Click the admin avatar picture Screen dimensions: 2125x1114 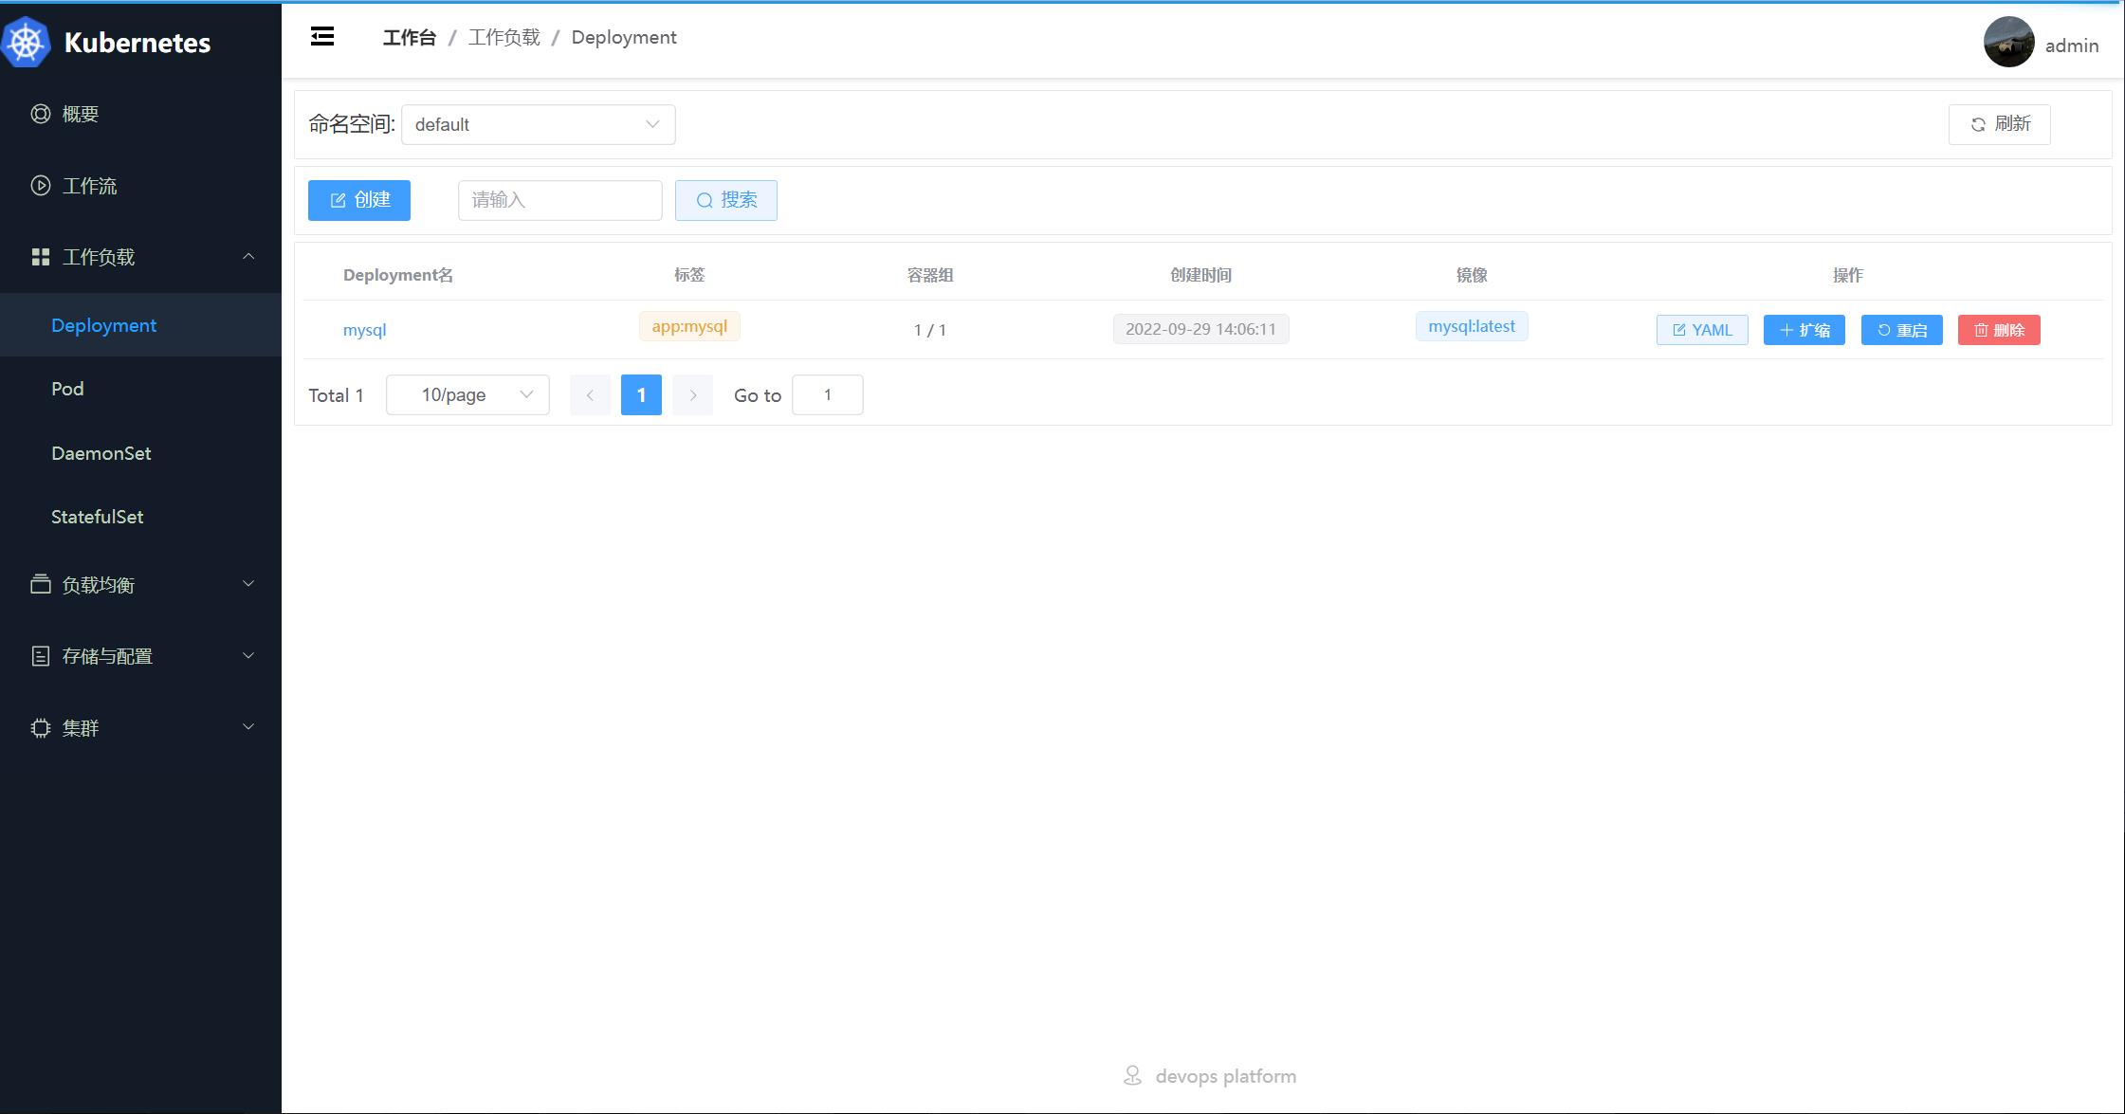pyautogui.click(x=2008, y=43)
